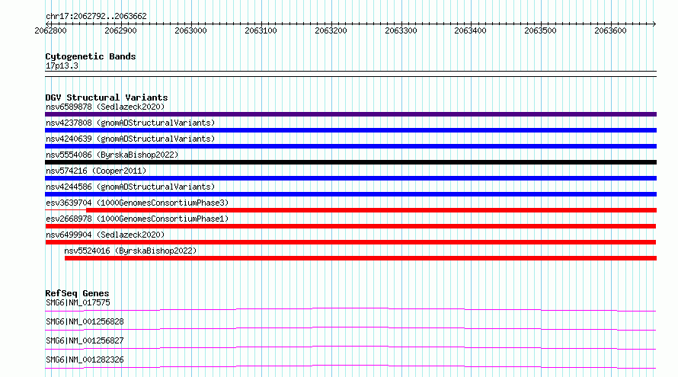Click the chr17:2062792..2063662 coordinate label
Viewport: 678px width, 377px height.
96,16
